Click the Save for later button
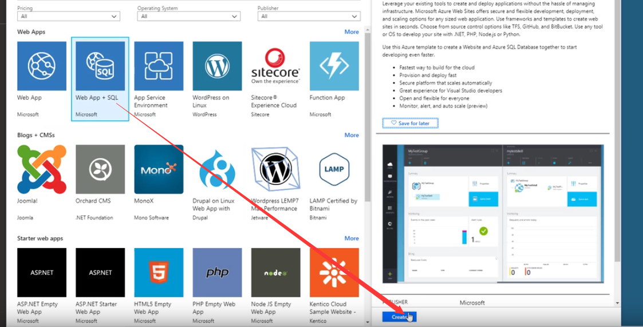The image size is (643, 327). (411, 123)
